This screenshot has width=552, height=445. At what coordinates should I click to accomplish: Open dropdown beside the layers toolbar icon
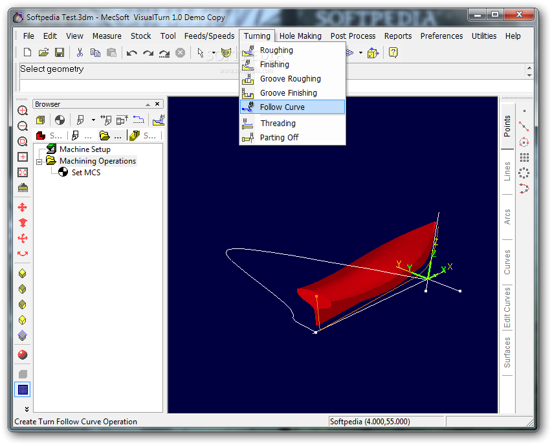360,53
